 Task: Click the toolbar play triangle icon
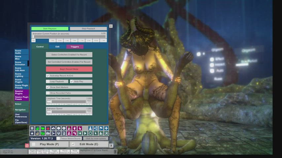(85, 133)
